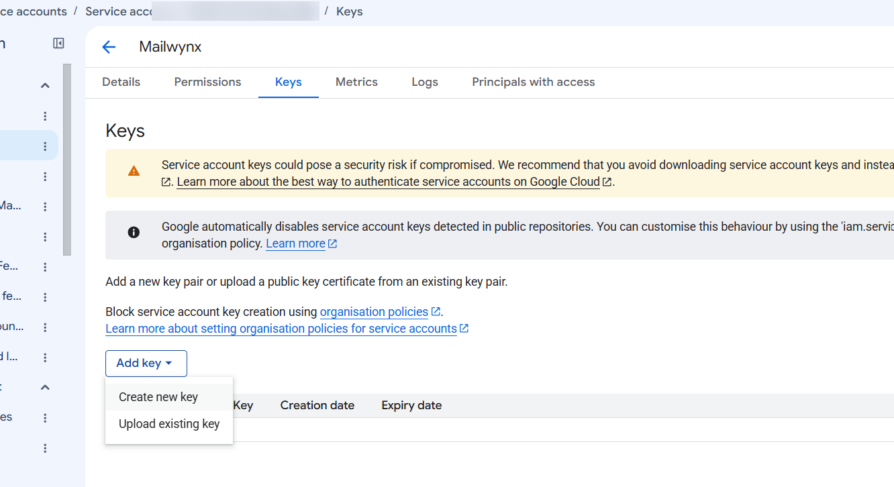Collapse the left navigation panel icon
Image resolution: width=894 pixels, height=487 pixels.
pos(58,44)
